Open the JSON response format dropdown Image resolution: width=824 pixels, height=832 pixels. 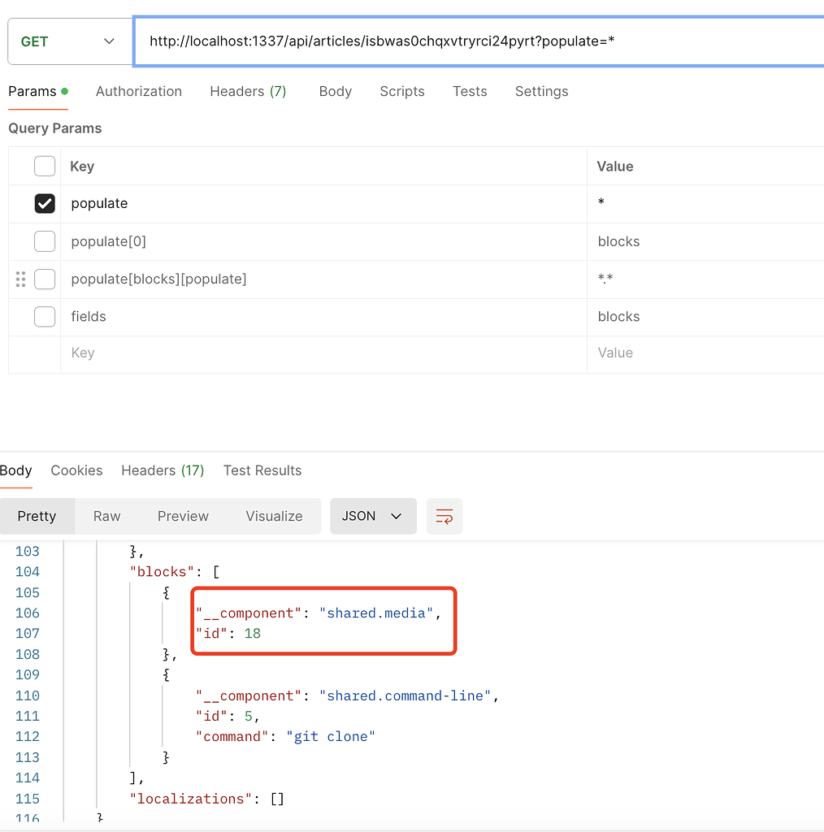click(373, 516)
